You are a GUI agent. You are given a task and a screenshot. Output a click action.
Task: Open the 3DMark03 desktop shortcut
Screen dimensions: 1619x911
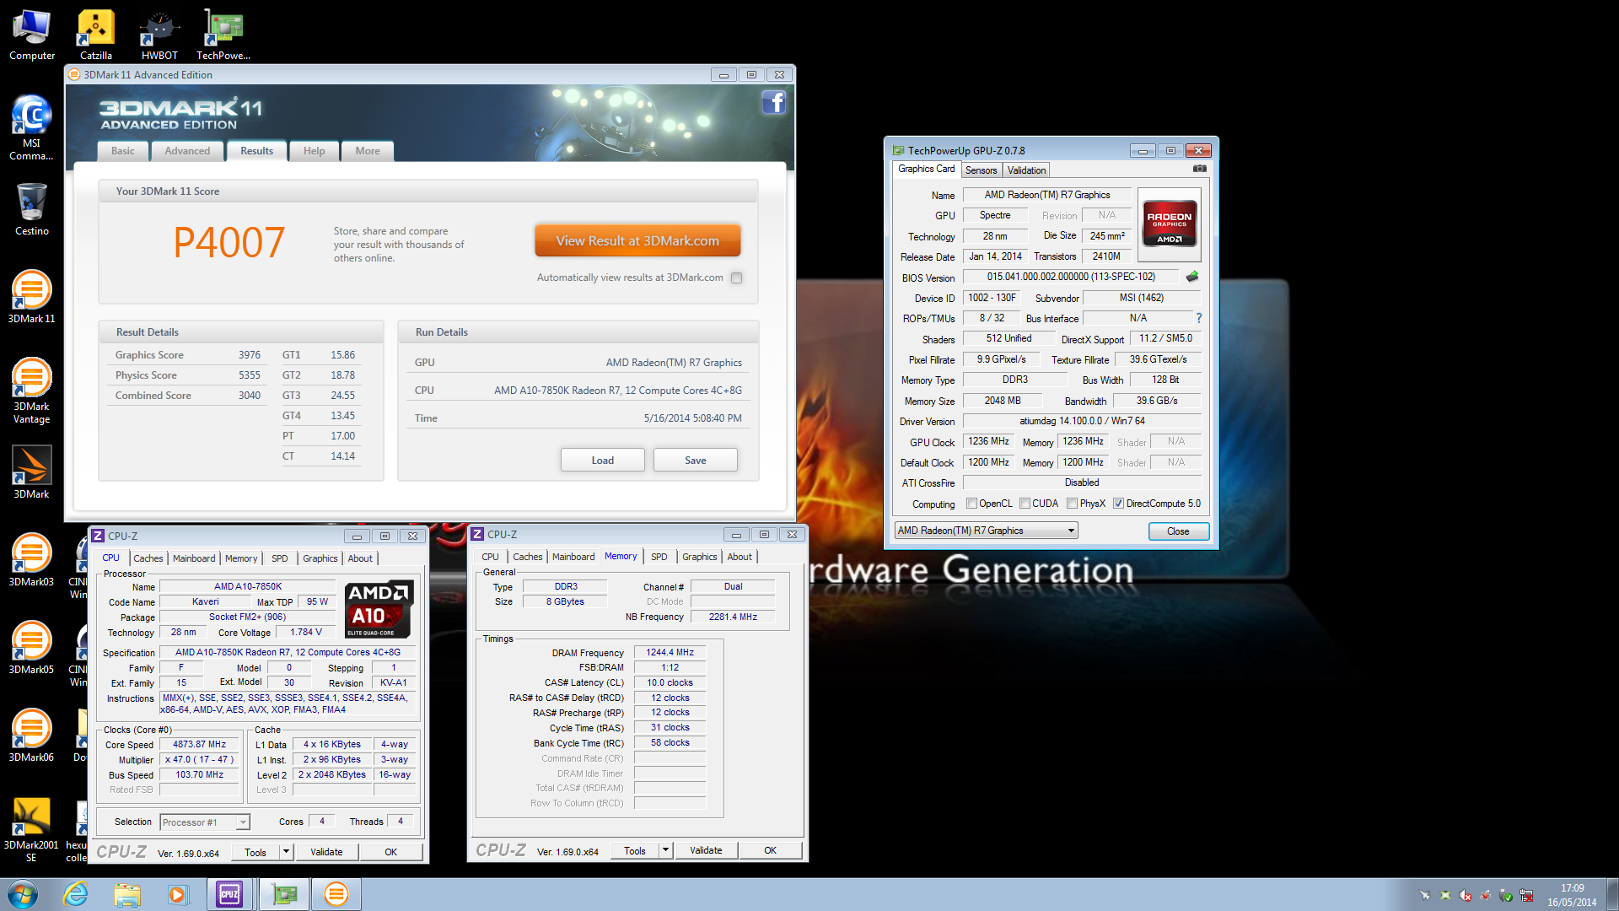click(x=31, y=560)
